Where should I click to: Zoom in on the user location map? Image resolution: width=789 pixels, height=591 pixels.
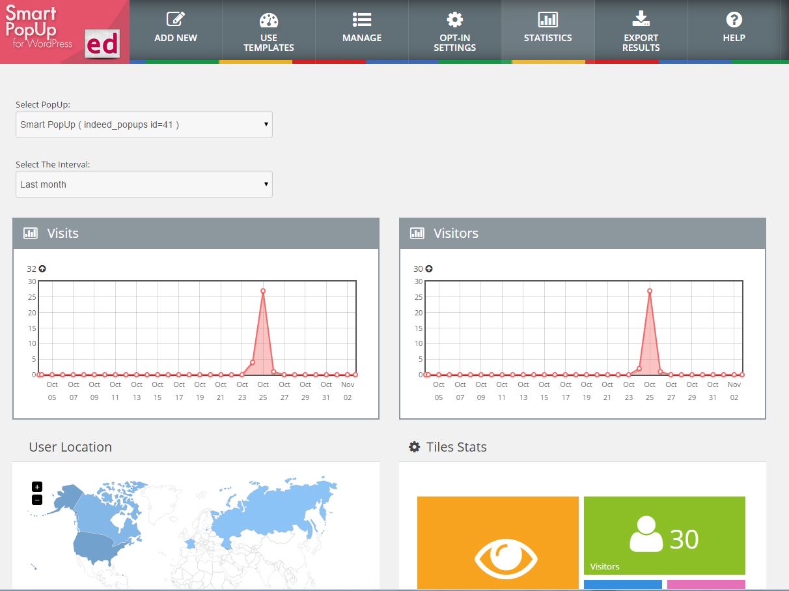[x=37, y=487]
